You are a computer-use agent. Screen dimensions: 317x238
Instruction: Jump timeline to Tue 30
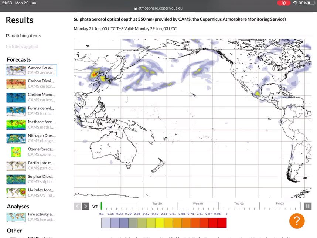(157, 203)
